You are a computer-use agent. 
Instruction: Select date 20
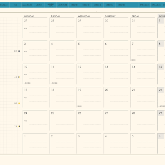coord(107,90)
